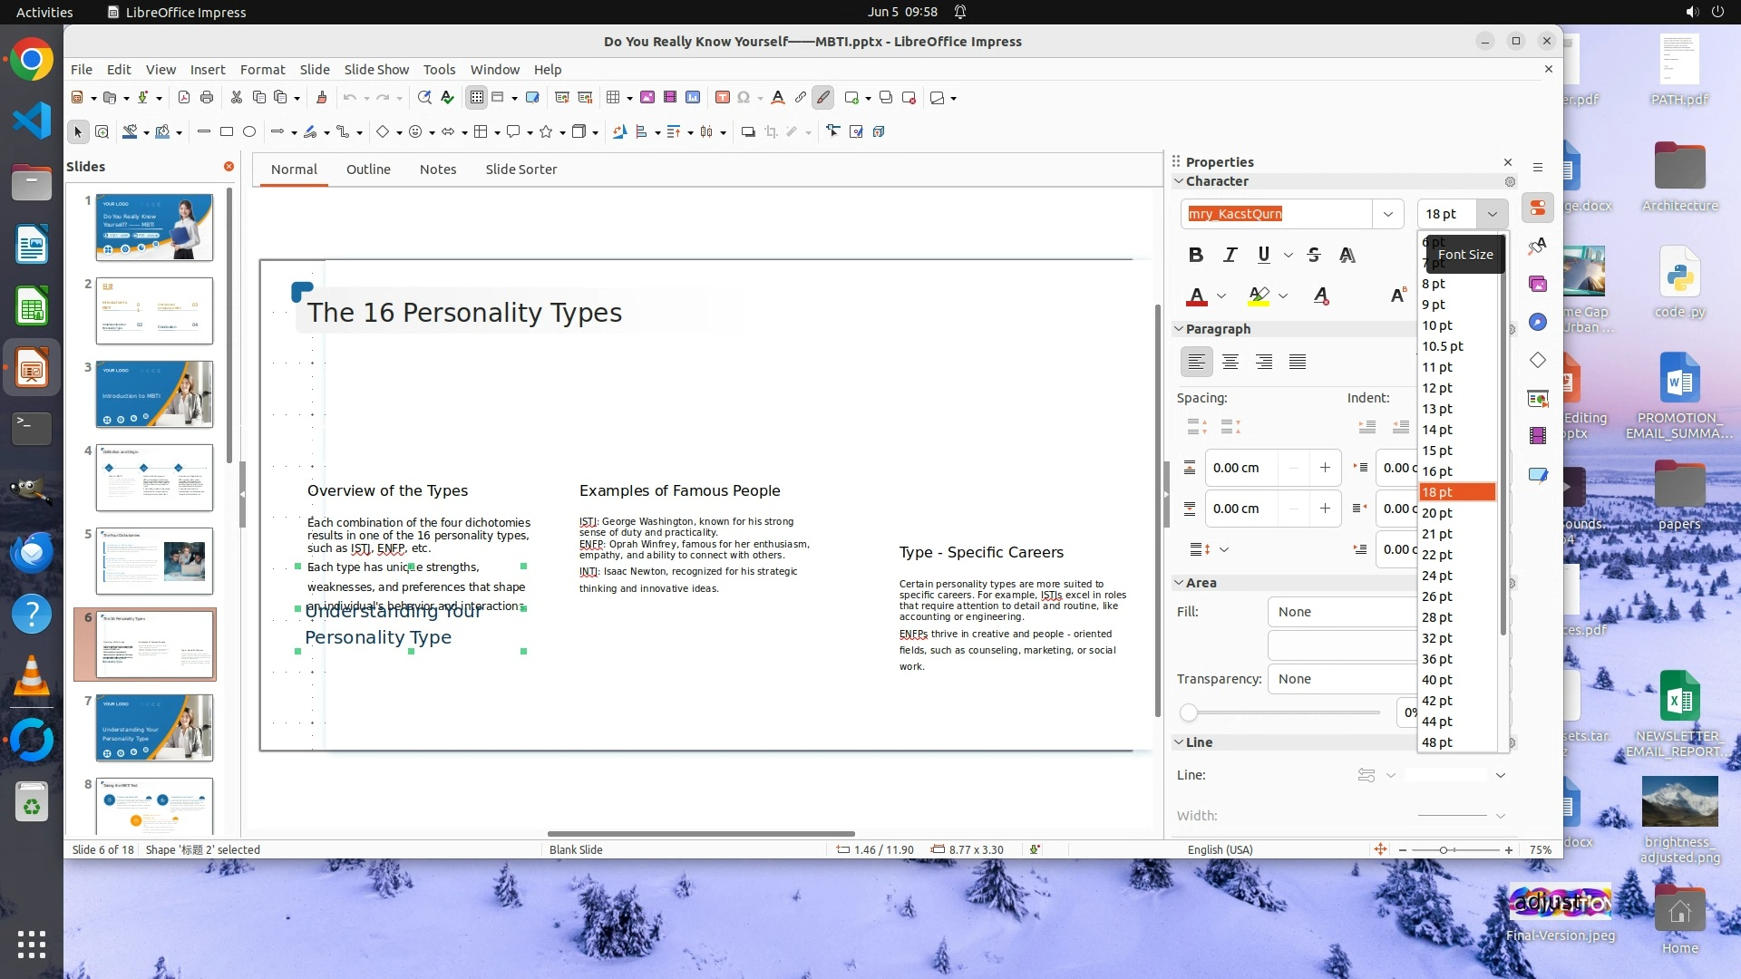Click Center Align in Paragraph panel

point(1230,363)
